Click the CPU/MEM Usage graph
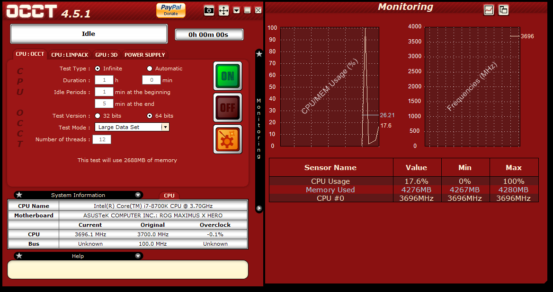Viewport: 553px width, 292px height. pos(330,86)
